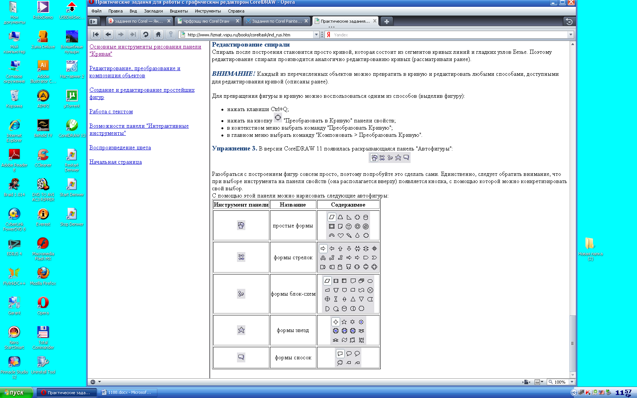Click the password wand key icon
The width and height of the screenshot is (637, 398).
(171, 34)
